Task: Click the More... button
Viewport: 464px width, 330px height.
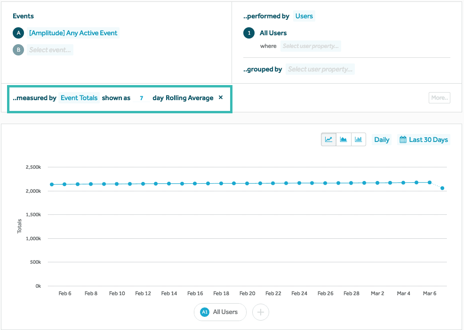Action: [439, 98]
